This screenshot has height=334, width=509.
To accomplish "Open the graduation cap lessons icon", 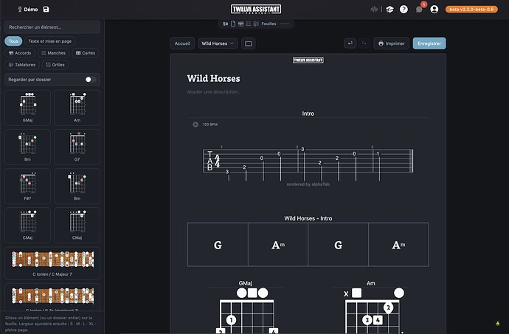I will pos(389,10).
